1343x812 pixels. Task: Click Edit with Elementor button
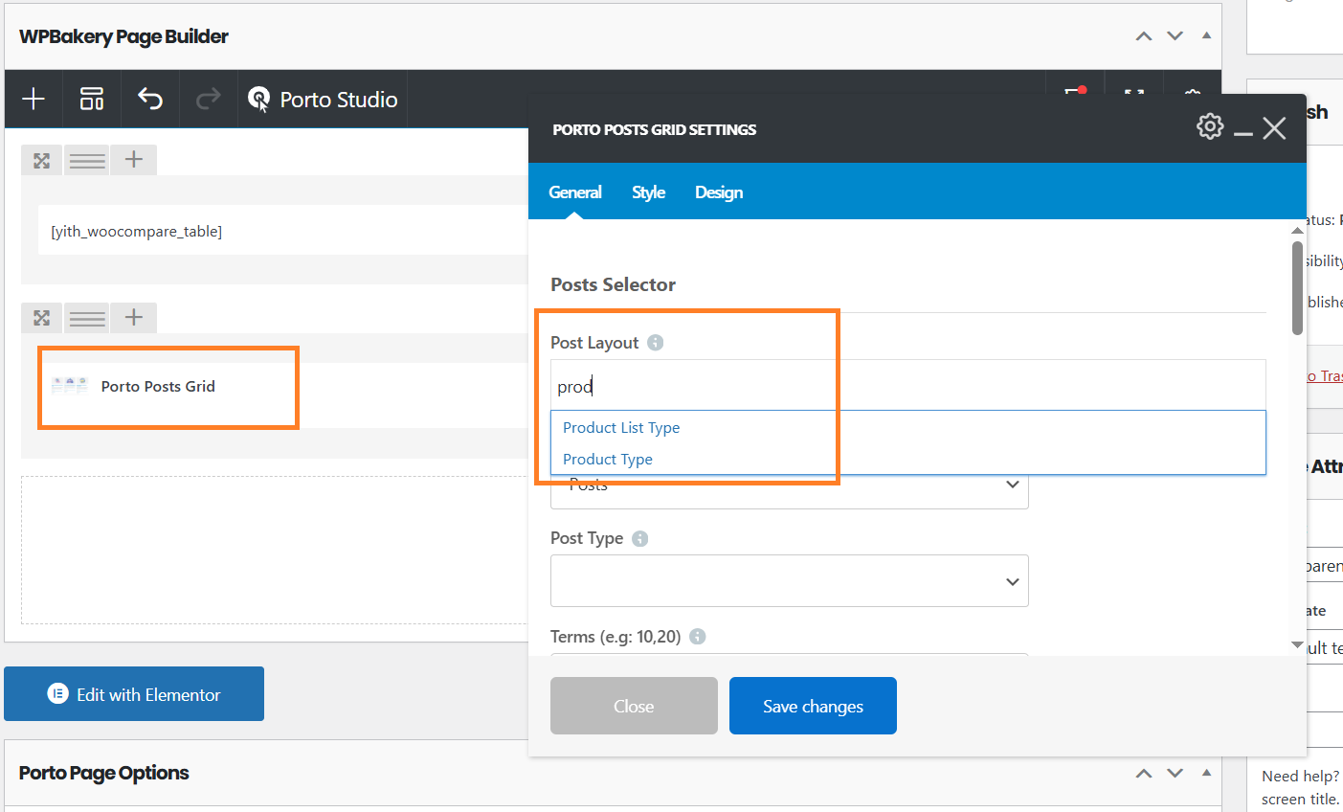(134, 694)
